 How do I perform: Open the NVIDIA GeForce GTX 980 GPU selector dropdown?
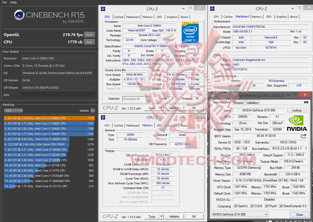[240, 214]
